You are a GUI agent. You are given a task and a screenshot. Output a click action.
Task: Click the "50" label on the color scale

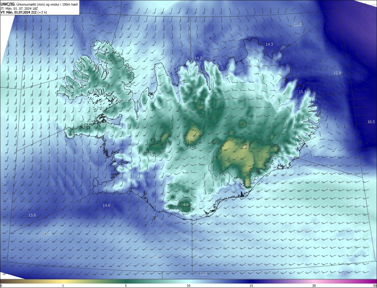coord(374,286)
